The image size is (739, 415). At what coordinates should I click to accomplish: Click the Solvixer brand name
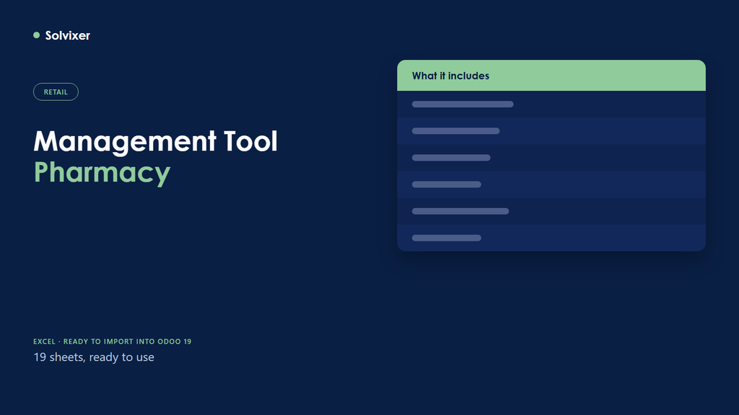(67, 35)
